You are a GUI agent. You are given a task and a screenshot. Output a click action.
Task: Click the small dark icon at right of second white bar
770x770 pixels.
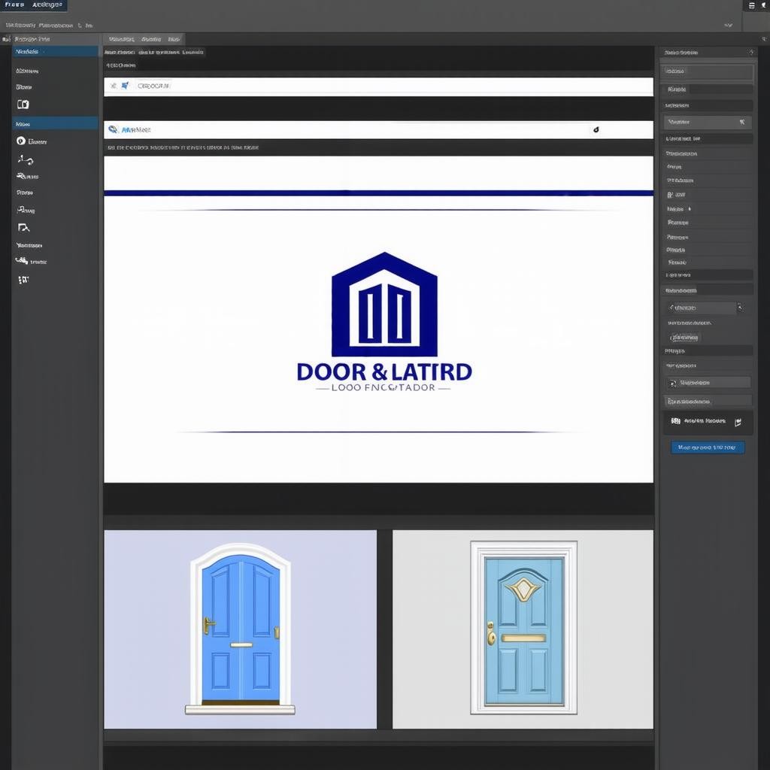[596, 130]
